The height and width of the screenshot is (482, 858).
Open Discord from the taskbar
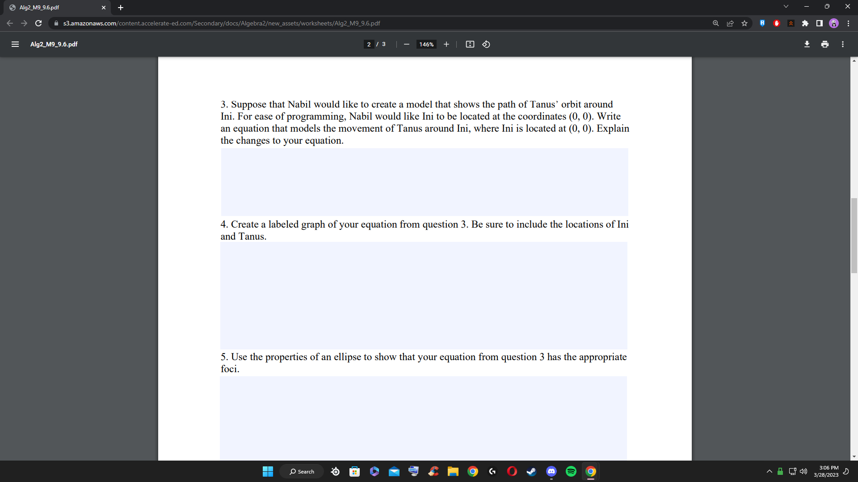click(x=551, y=471)
